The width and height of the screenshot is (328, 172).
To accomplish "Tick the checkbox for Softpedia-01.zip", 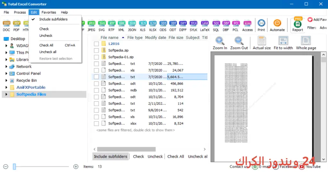I will click(96, 57).
